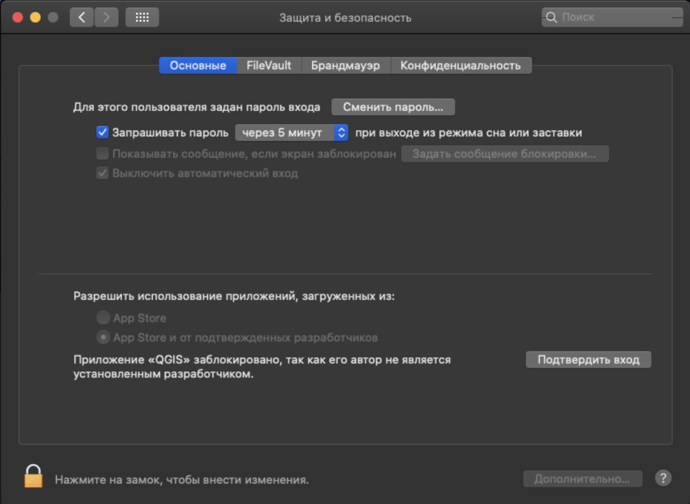Screen dimensions: 690x504
Task: Open Дополнительно advanced settings
Action: (x=582, y=479)
